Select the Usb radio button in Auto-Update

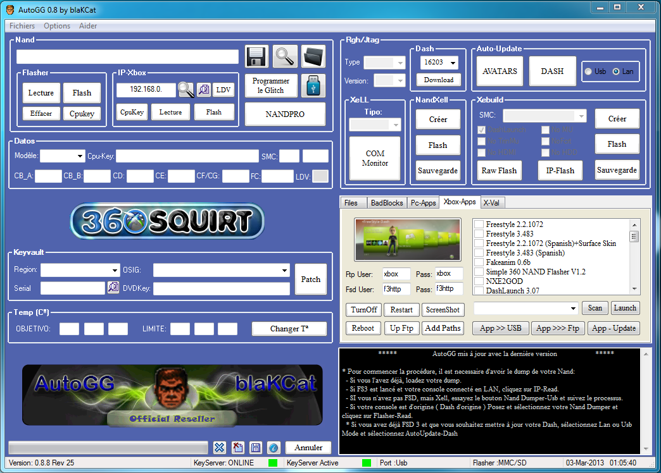pos(589,71)
